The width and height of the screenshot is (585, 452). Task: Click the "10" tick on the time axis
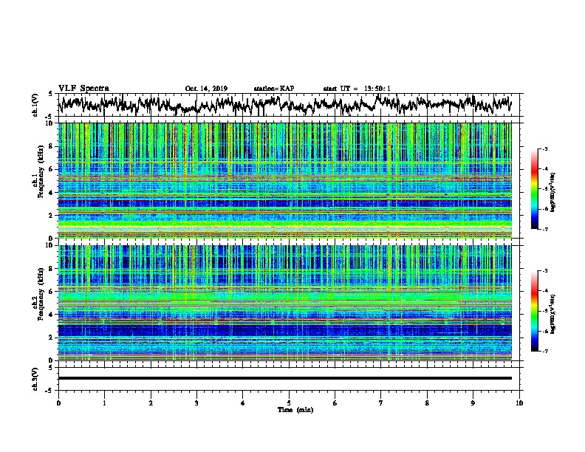coord(519,403)
